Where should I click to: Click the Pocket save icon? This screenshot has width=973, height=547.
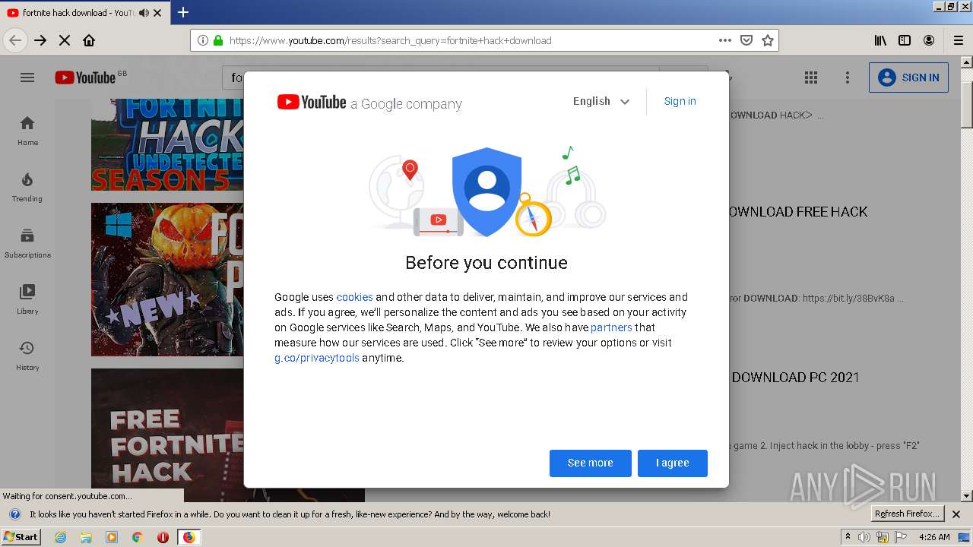(x=746, y=40)
